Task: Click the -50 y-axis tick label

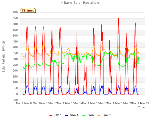Action: point(15,100)
